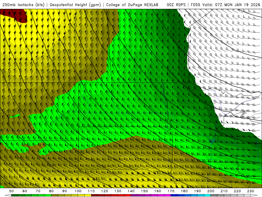The image size is (262, 197).
Task: Click the '250mb Isotachs (kts)' title text
Action: coord(23,5)
